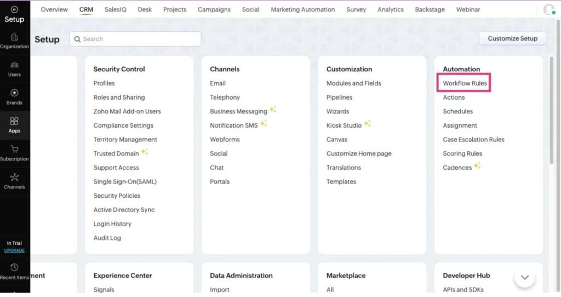Image resolution: width=561 pixels, height=297 pixels.
Task: Click the UPGRADE link
Action: [14, 250]
